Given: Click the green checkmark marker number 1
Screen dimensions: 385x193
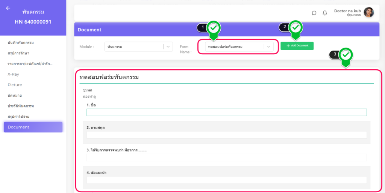Looking at the screenshot, I should click(214, 28).
